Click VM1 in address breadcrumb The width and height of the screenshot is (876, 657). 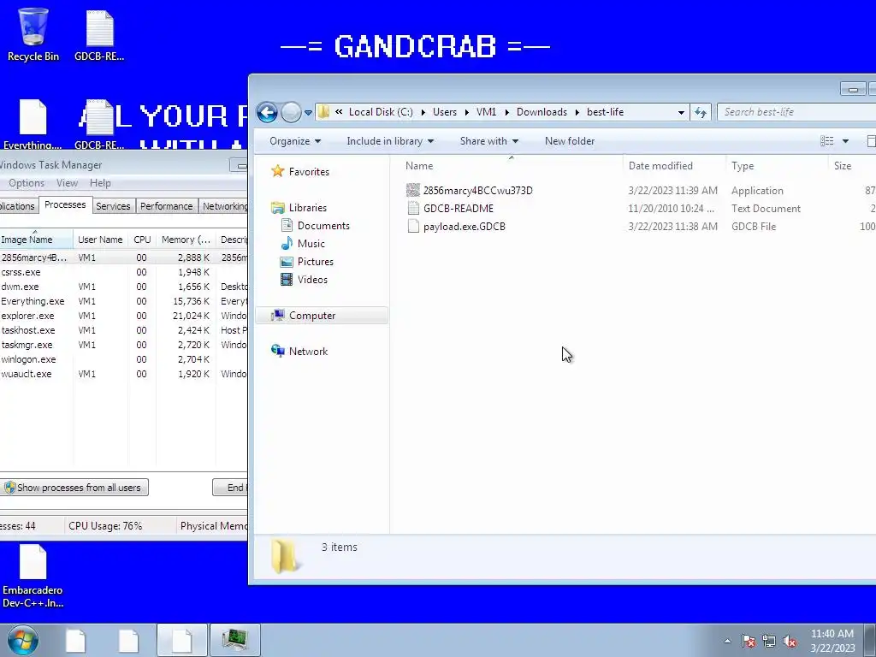click(x=486, y=112)
